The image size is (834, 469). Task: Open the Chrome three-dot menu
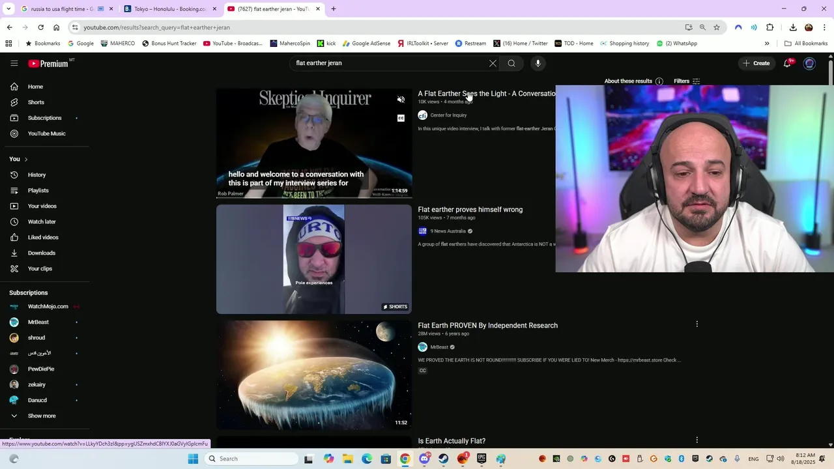825,27
